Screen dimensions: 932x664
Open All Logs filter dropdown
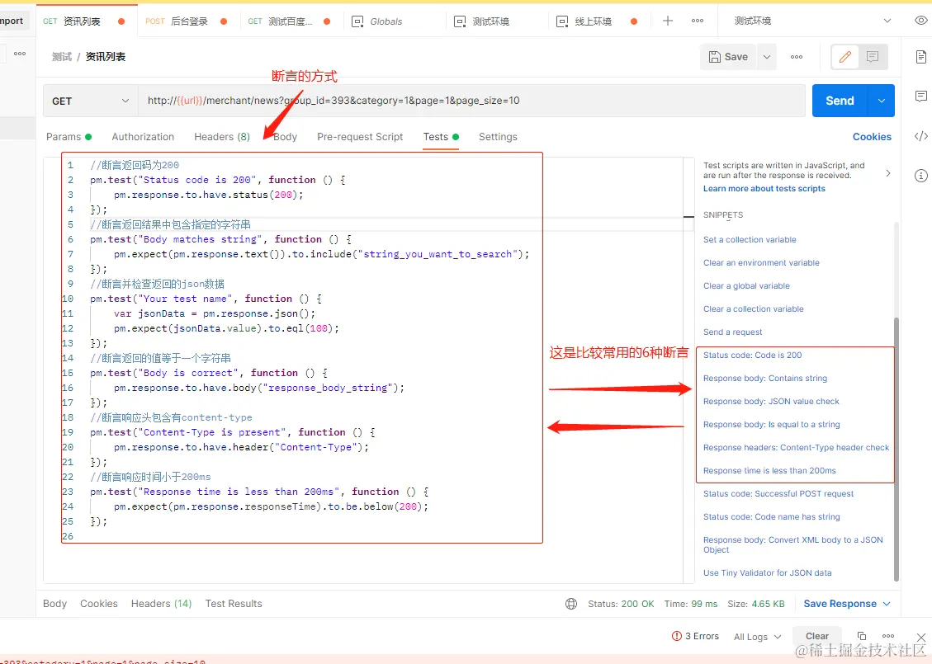[x=757, y=637]
